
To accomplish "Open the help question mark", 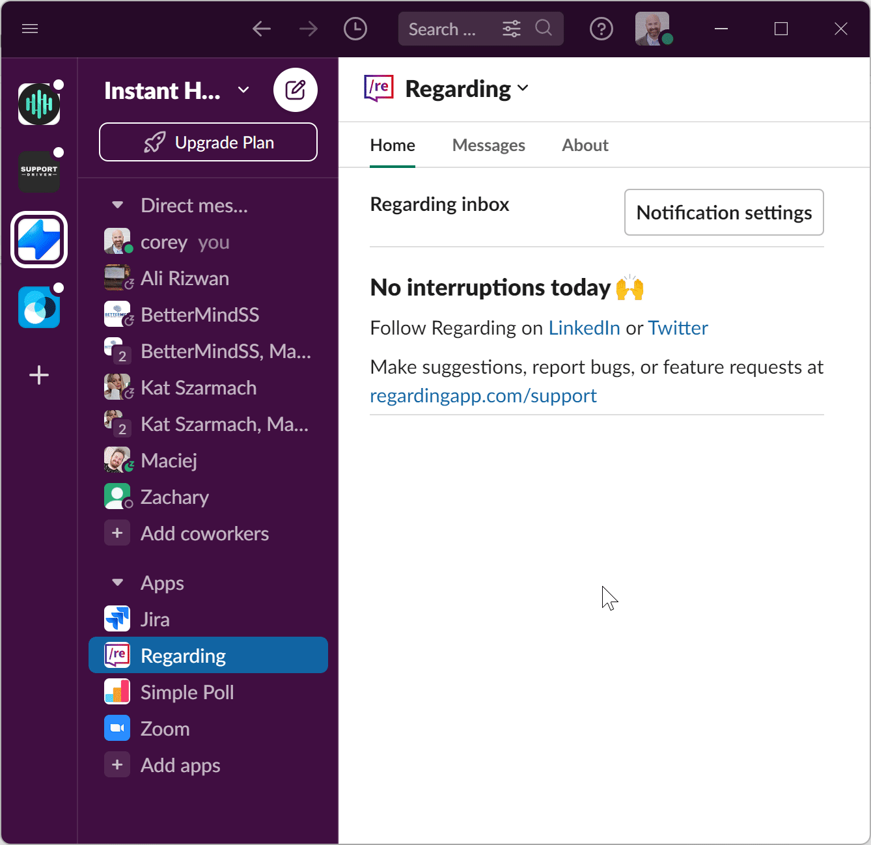I will click(x=601, y=29).
